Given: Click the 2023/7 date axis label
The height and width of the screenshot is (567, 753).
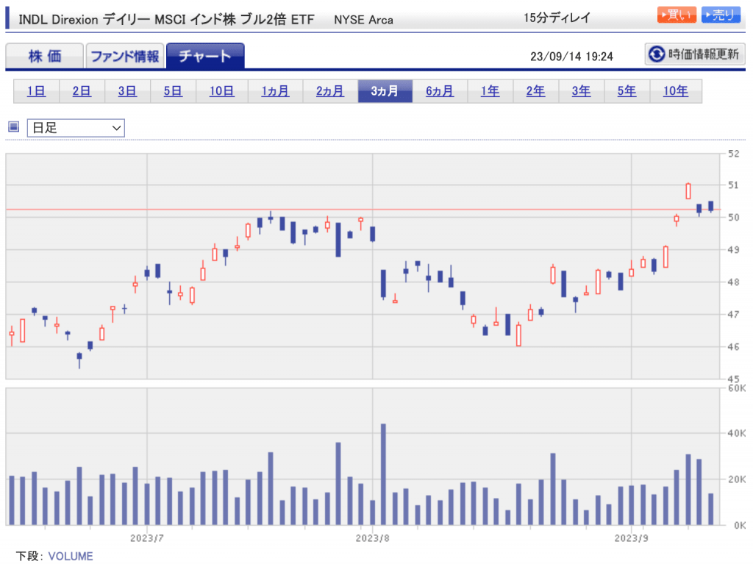Looking at the screenshot, I should coord(147,538).
